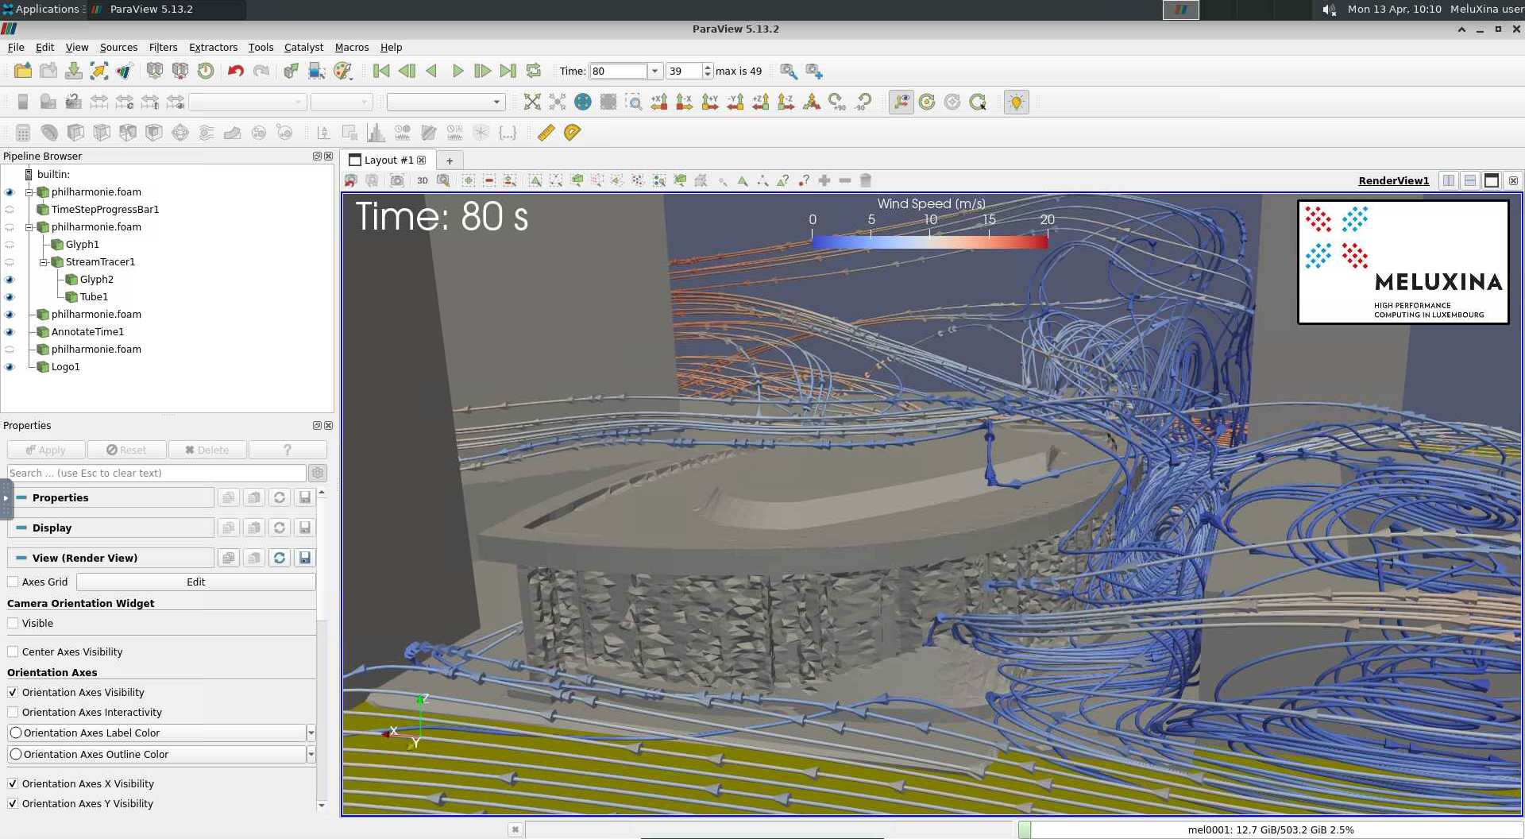Capture screenshot with render view camera icon
Viewport: 1525px width, 839px height.
pos(397,181)
